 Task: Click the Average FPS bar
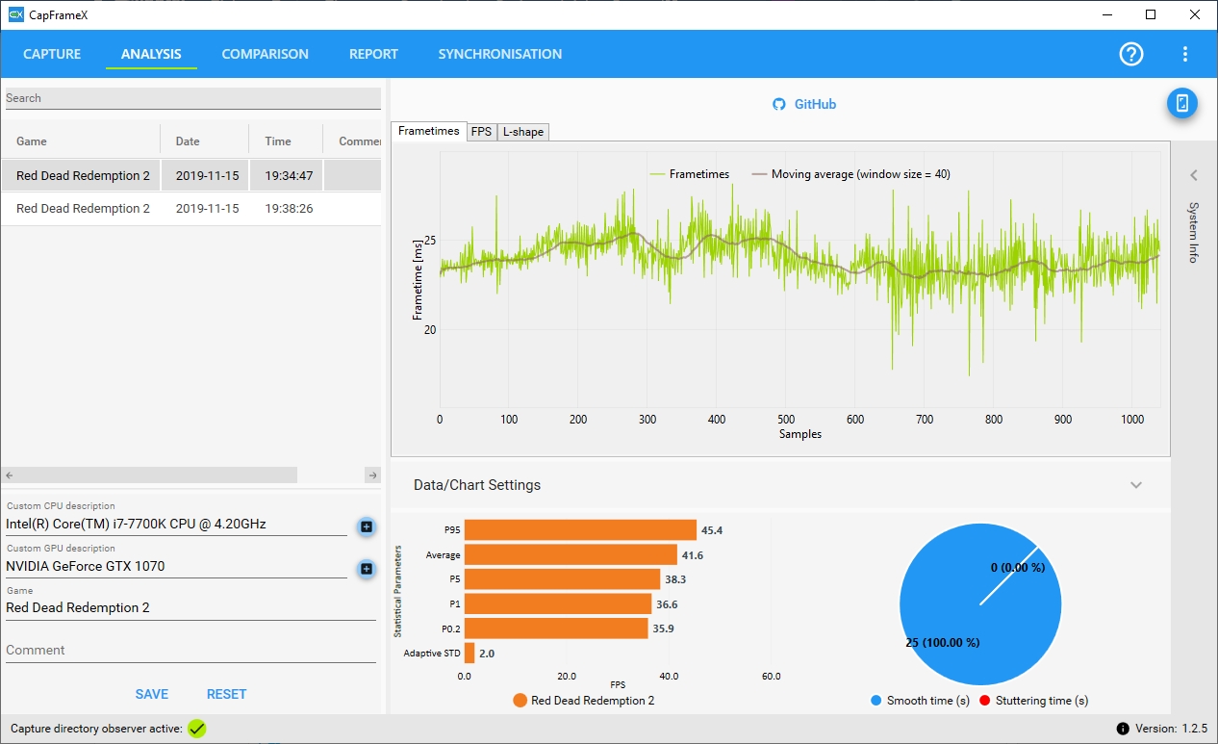[571, 555]
